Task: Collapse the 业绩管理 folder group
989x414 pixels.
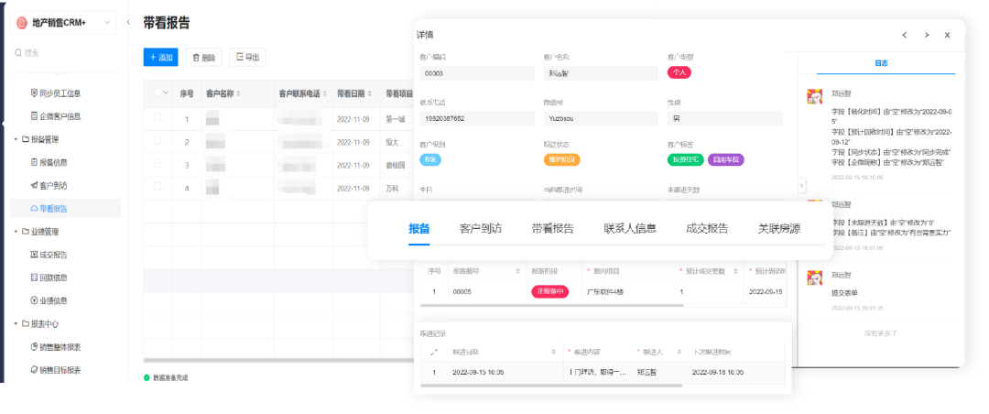Action: [16, 232]
